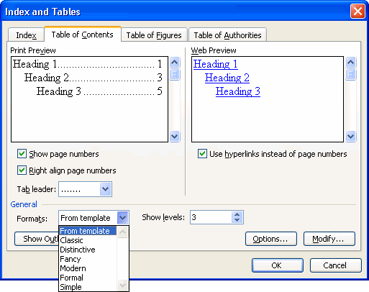Choose Simple format from the list
Viewport: 369px width, 292px height.
(88, 287)
